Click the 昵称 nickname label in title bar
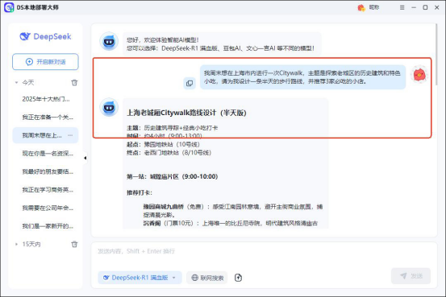 [373, 7]
